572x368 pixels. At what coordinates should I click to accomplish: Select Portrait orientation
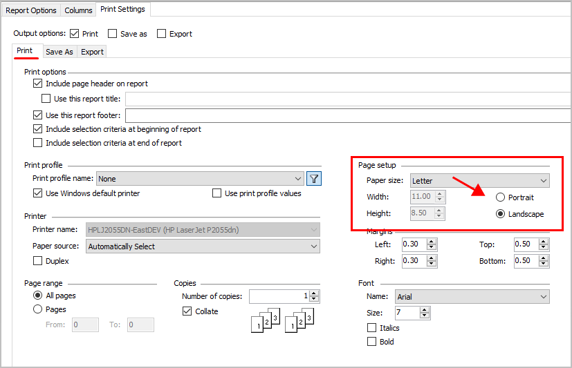point(501,197)
